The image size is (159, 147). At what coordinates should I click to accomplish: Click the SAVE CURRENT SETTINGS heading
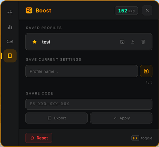(x=54, y=59)
